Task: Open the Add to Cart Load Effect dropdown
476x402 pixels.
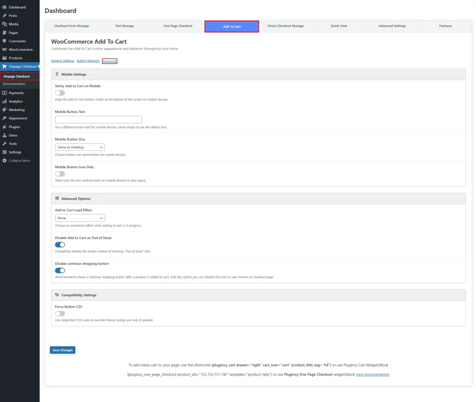Action: pos(80,218)
